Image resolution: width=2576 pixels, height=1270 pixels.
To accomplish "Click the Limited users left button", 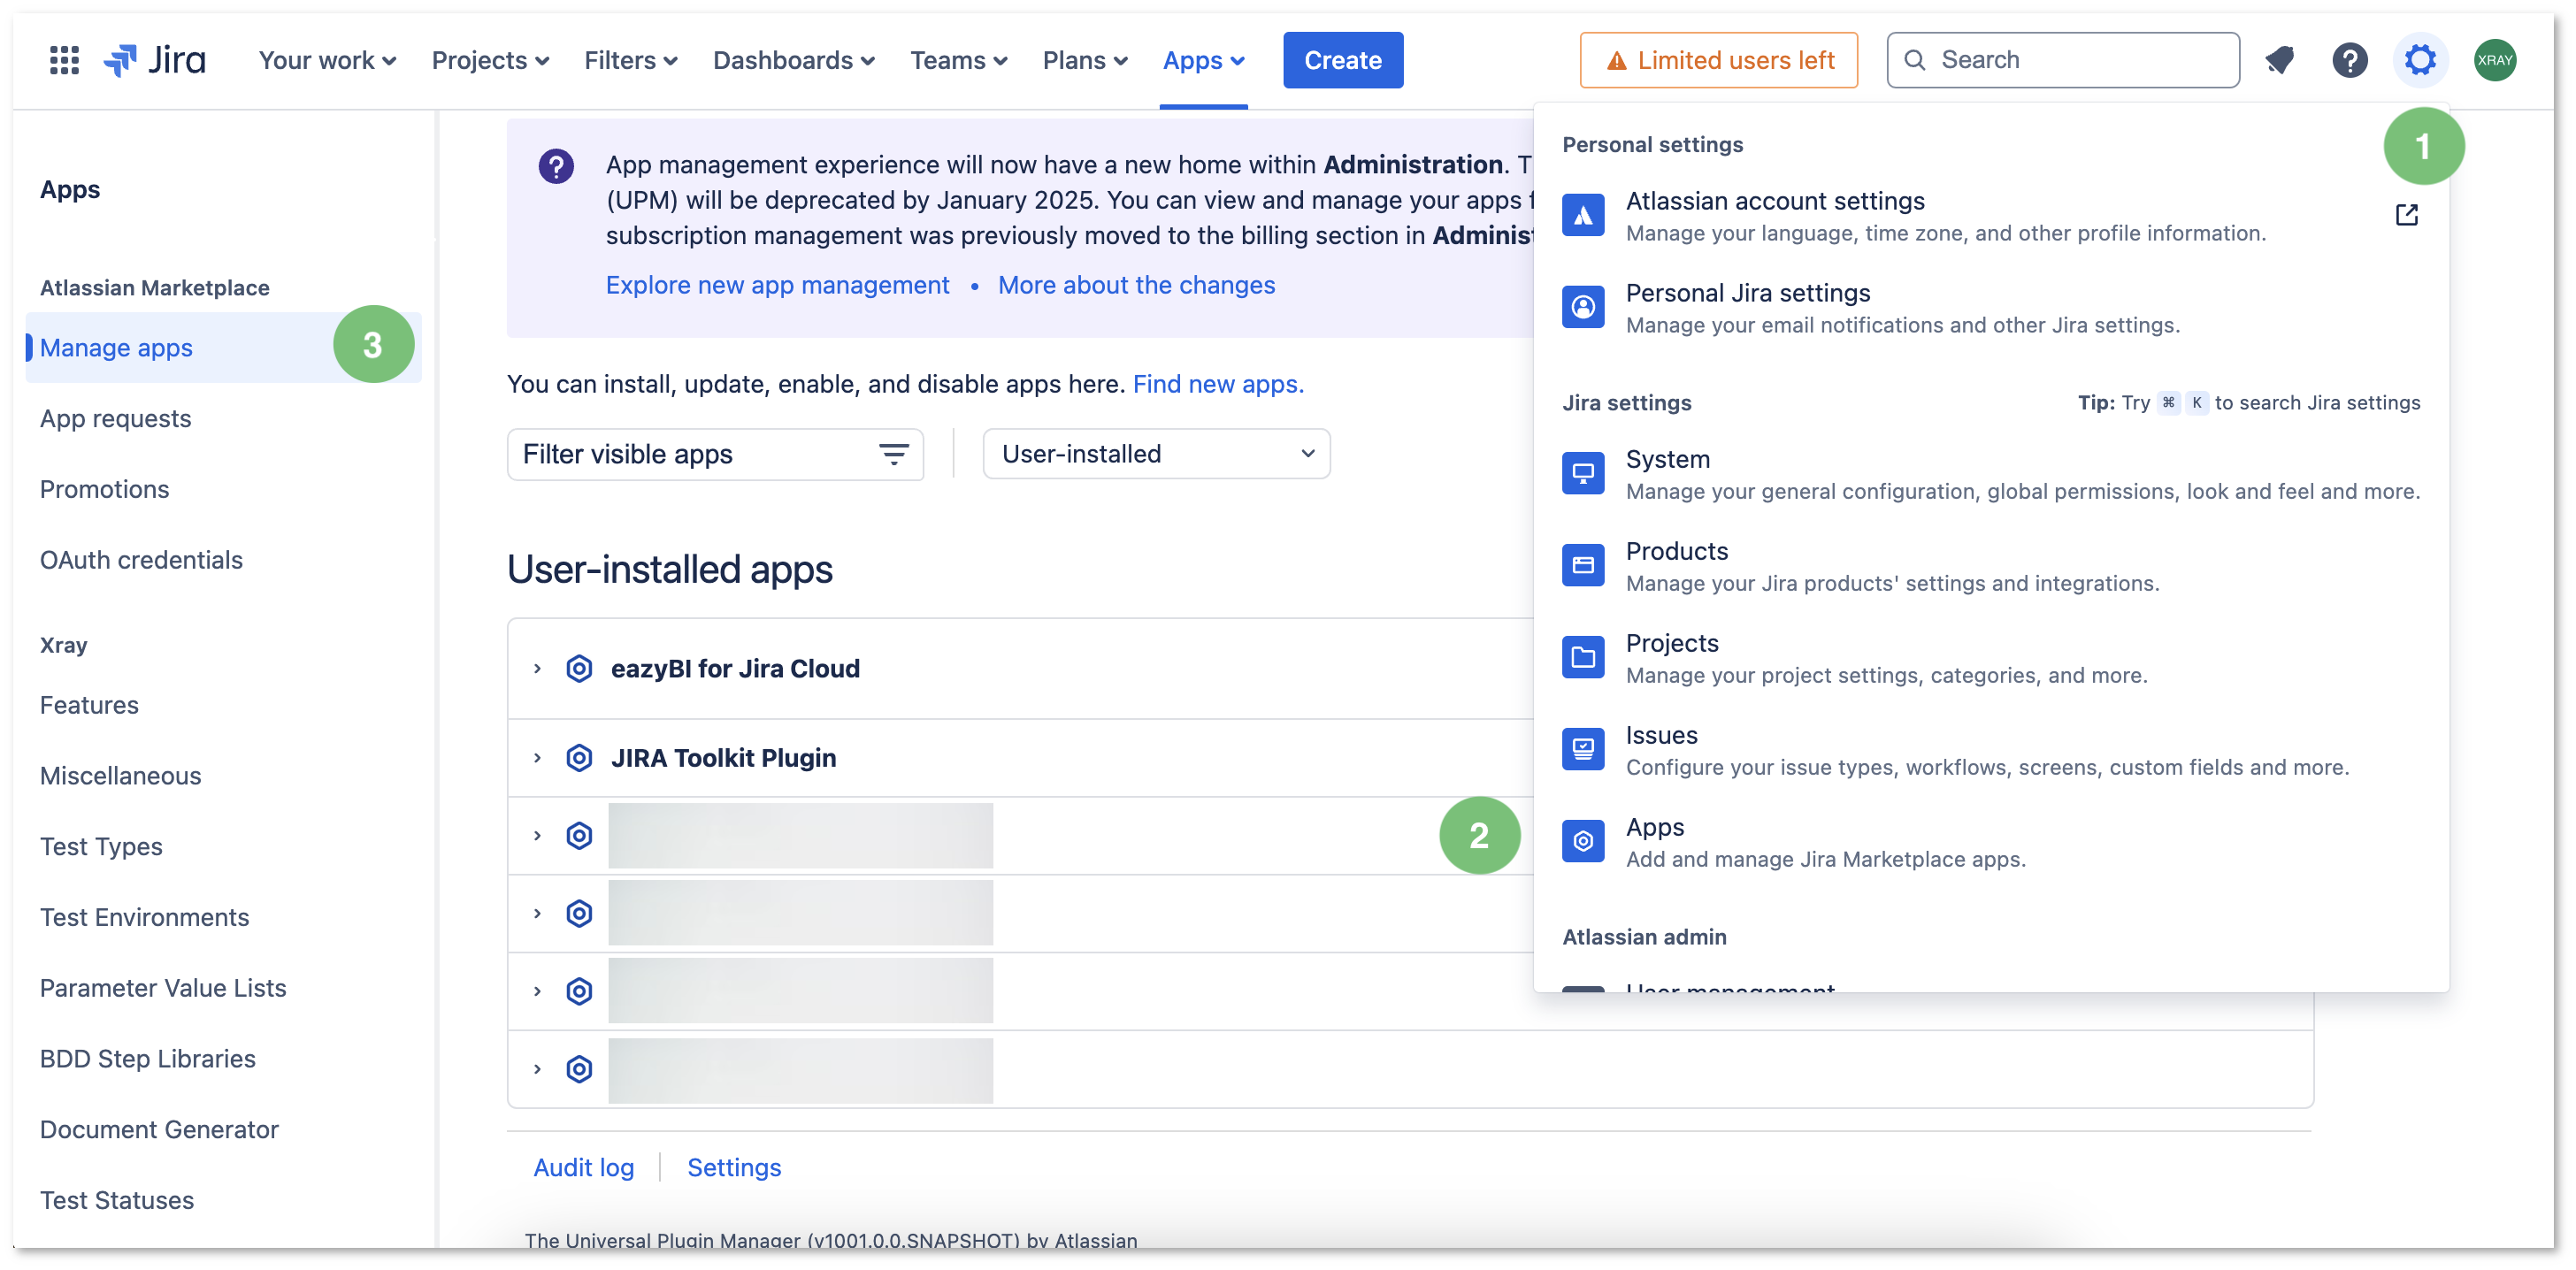I will click(1718, 61).
